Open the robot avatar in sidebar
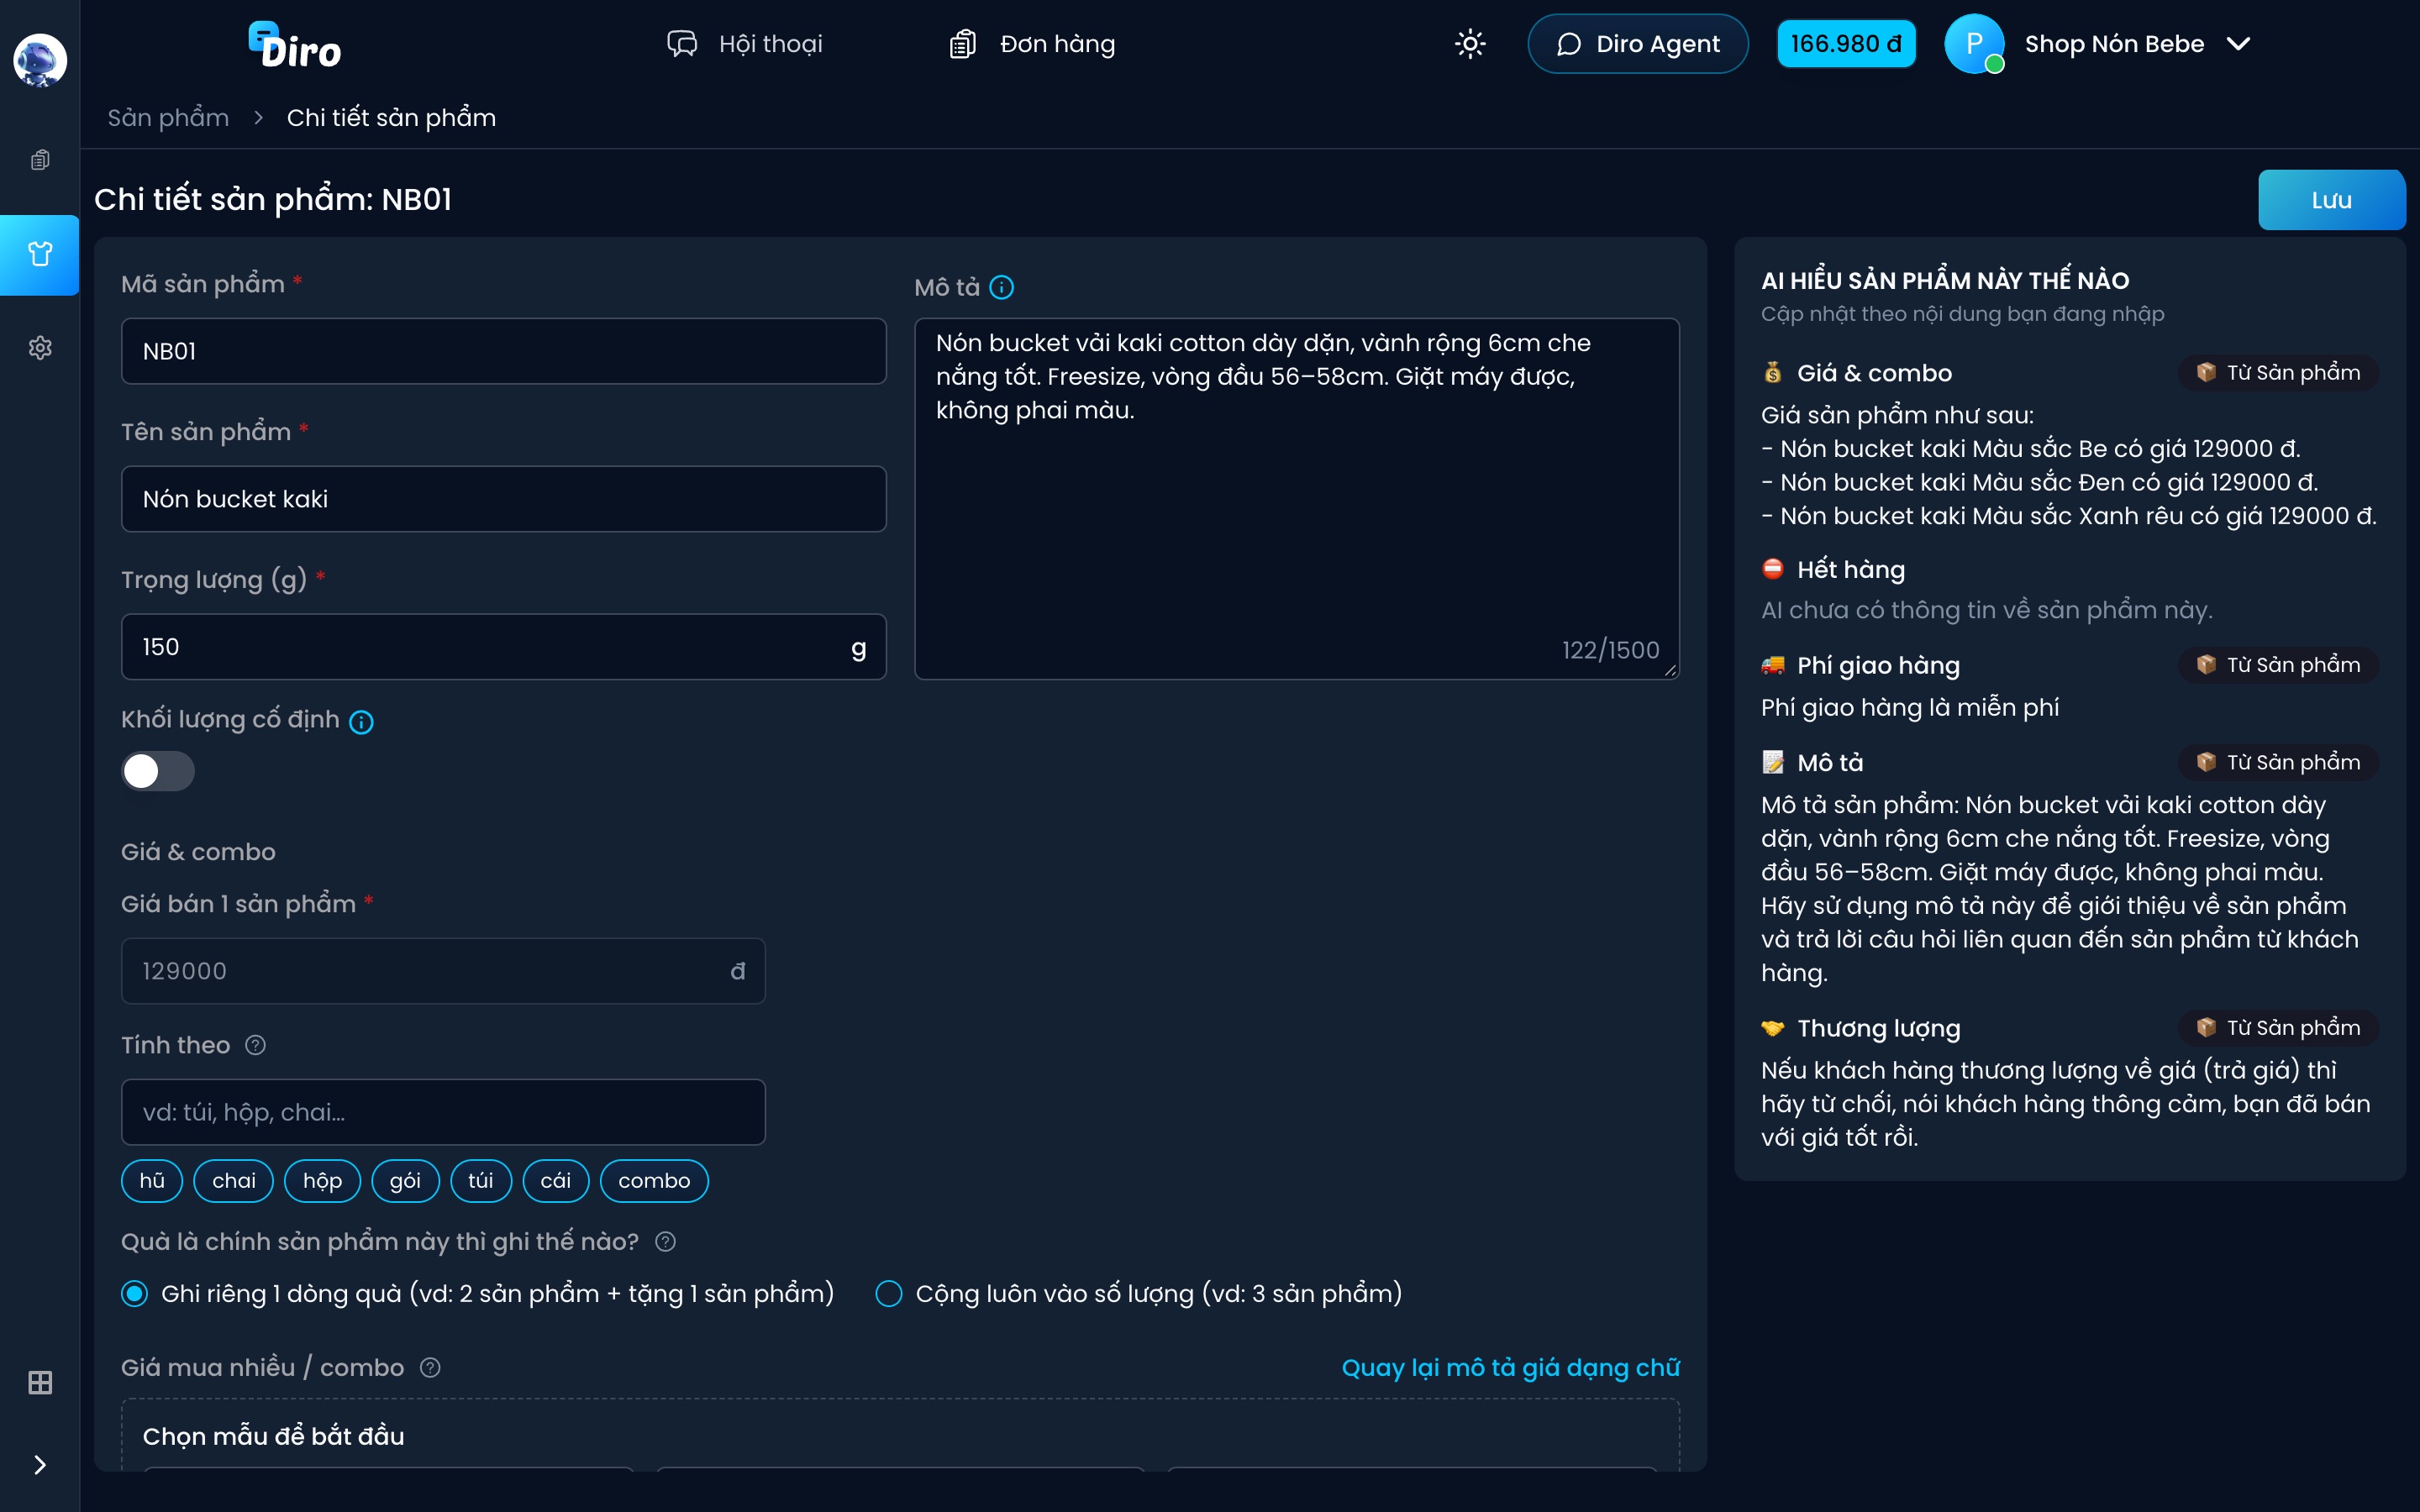Image resolution: width=2420 pixels, height=1512 pixels. [40, 60]
